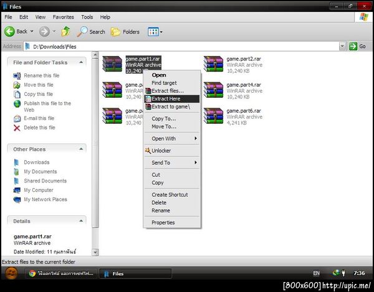Open Shared Documents in Other Places
This screenshot has height=292, width=374.
(45, 181)
